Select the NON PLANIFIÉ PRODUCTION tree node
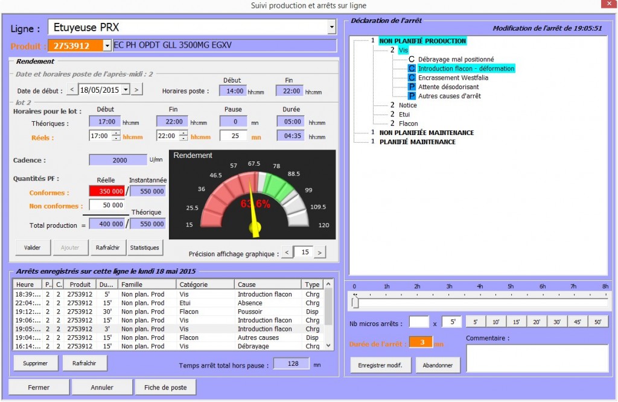Screen dimensions: 618x402 click(x=422, y=41)
